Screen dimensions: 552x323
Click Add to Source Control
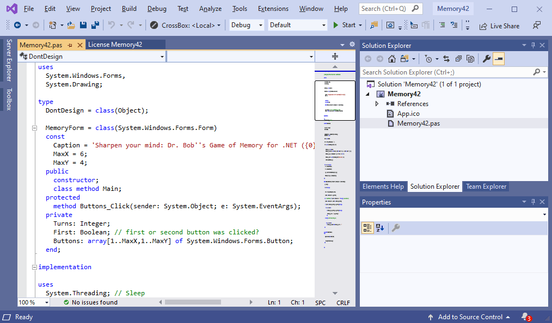click(469, 317)
